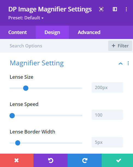
Task: Click the Lense Border Width slider handle
Action: click(x=18, y=143)
